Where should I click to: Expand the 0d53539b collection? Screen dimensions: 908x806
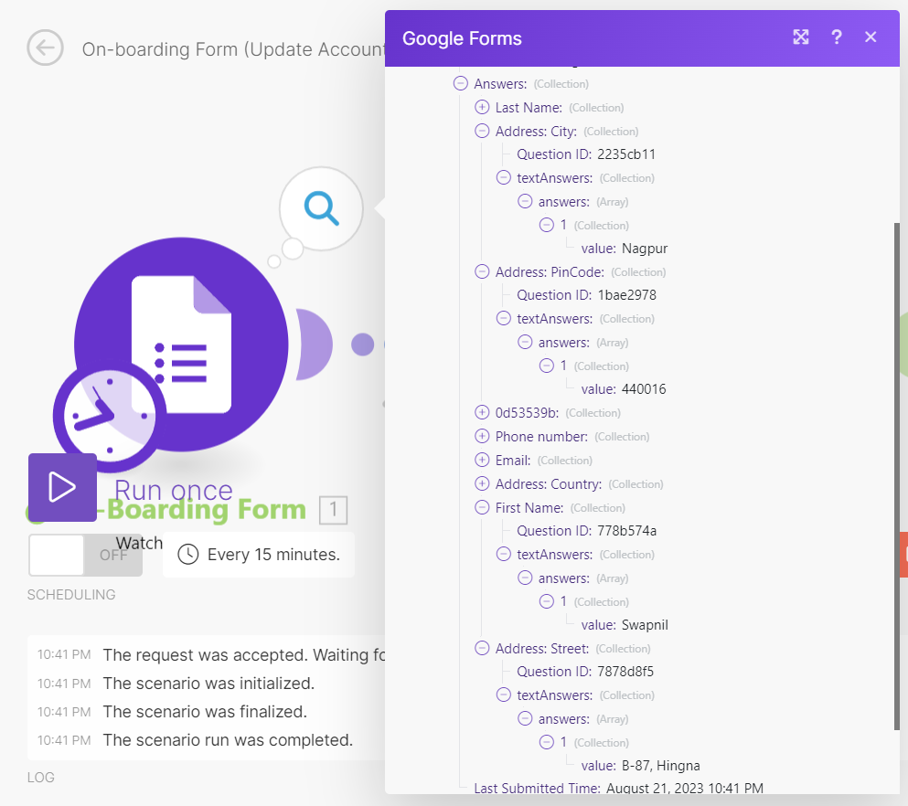[482, 412]
